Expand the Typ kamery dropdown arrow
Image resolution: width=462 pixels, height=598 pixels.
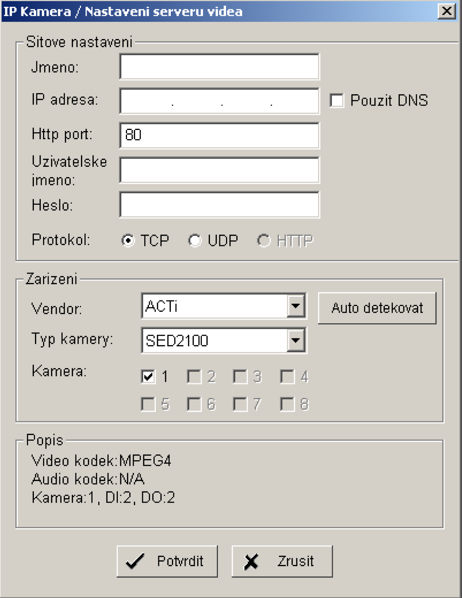(x=296, y=340)
